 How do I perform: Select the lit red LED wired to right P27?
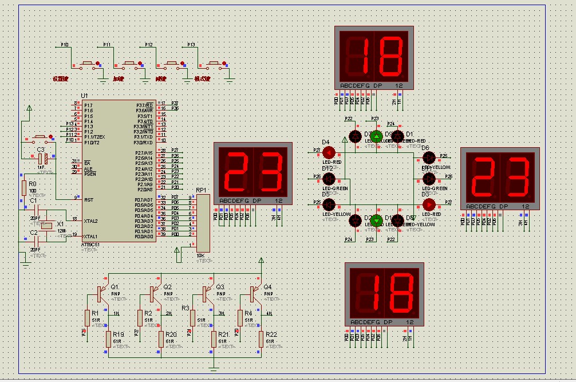pyautogui.click(x=429, y=204)
